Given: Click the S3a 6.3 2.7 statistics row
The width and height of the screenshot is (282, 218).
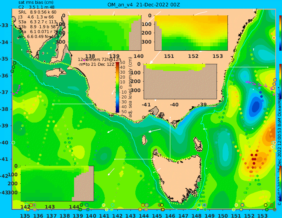Looking at the screenshot, I should 37,22.
